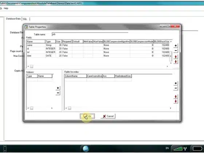Image resolution: width=204 pixels, height=153 pixels.
Task: Click the Name column header in the Fields grid
Action: (x=36, y=42)
